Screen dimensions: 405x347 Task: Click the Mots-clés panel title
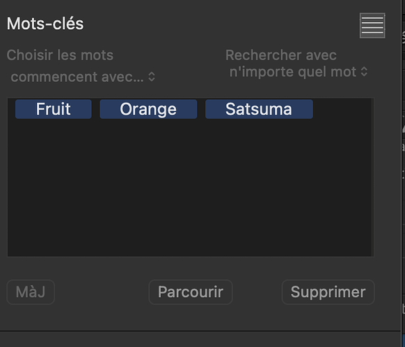pos(45,24)
